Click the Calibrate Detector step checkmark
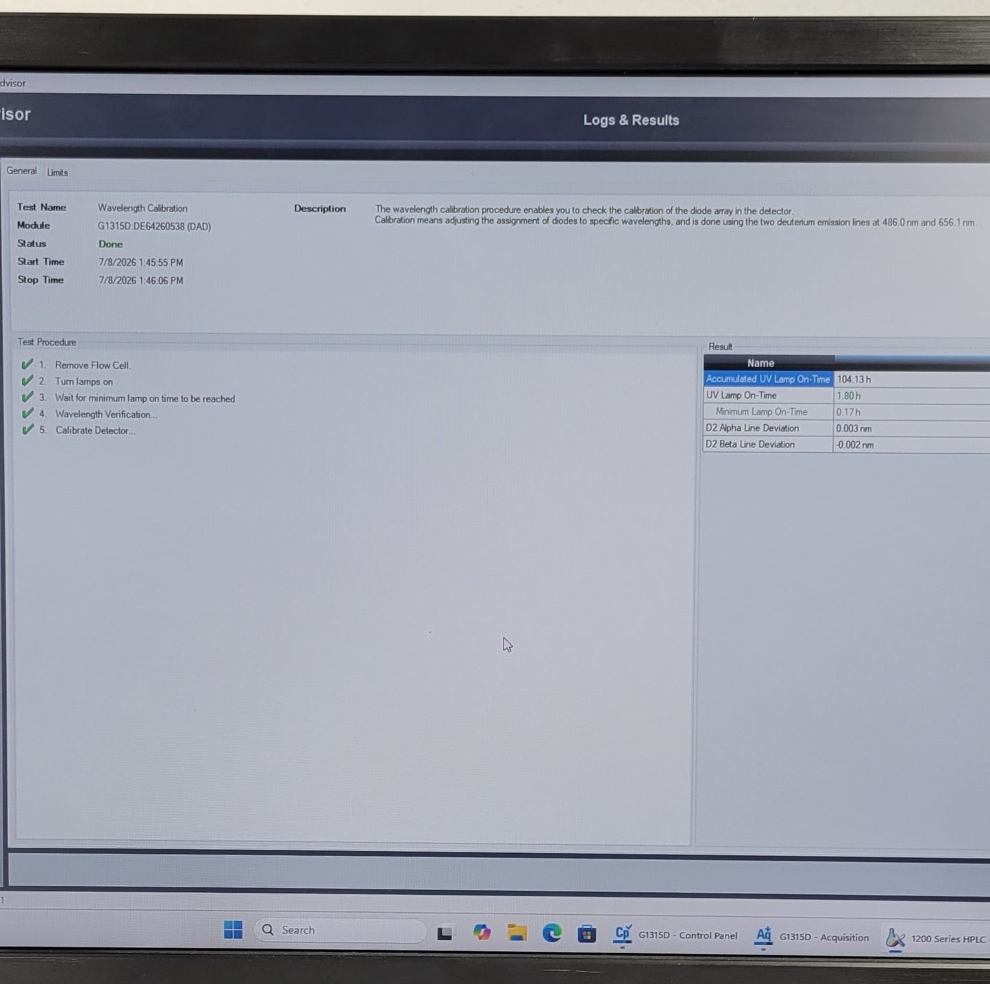This screenshot has height=984, width=990. [x=27, y=430]
